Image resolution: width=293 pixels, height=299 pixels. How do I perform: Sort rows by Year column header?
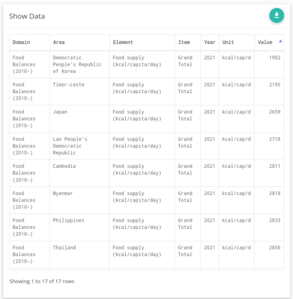(x=210, y=42)
